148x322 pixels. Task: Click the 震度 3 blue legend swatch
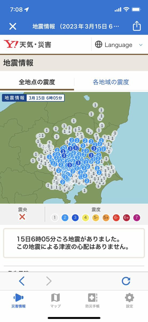[75, 218]
